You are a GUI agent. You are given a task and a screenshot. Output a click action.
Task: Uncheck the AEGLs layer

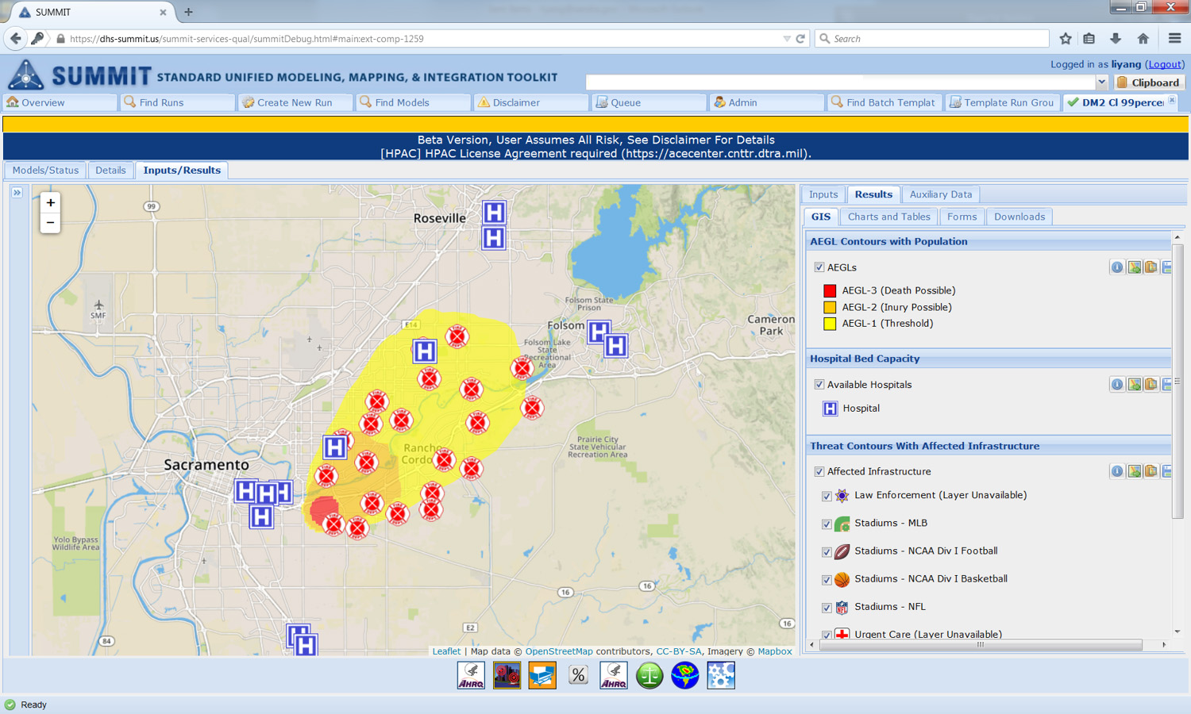point(819,267)
